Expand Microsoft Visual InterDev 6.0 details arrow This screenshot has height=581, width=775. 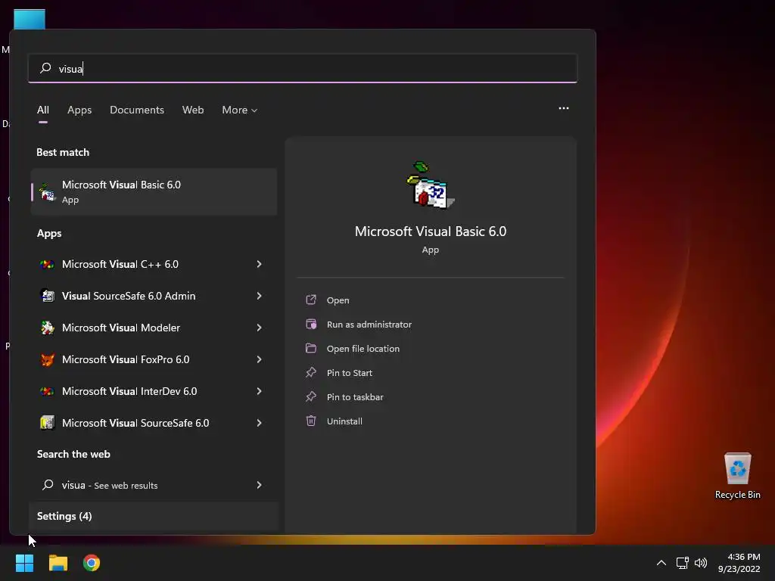tap(259, 391)
